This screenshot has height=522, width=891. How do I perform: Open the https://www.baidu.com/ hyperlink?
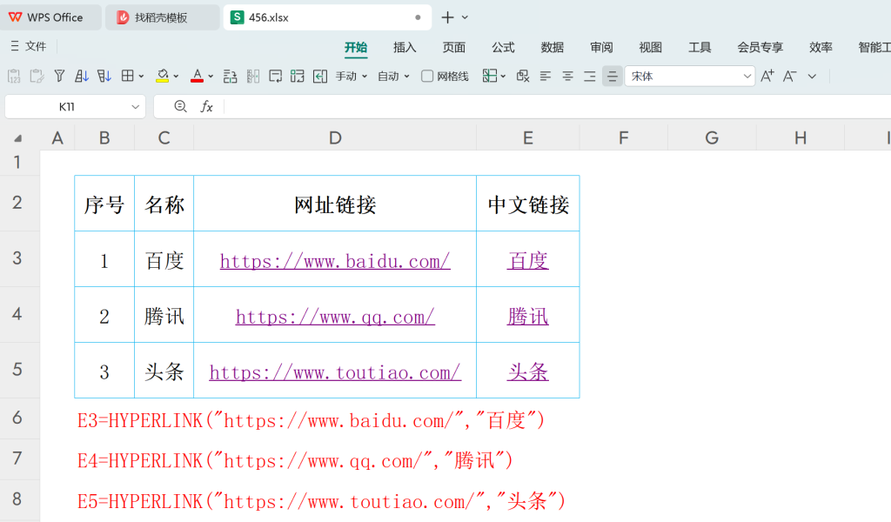click(335, 261)
